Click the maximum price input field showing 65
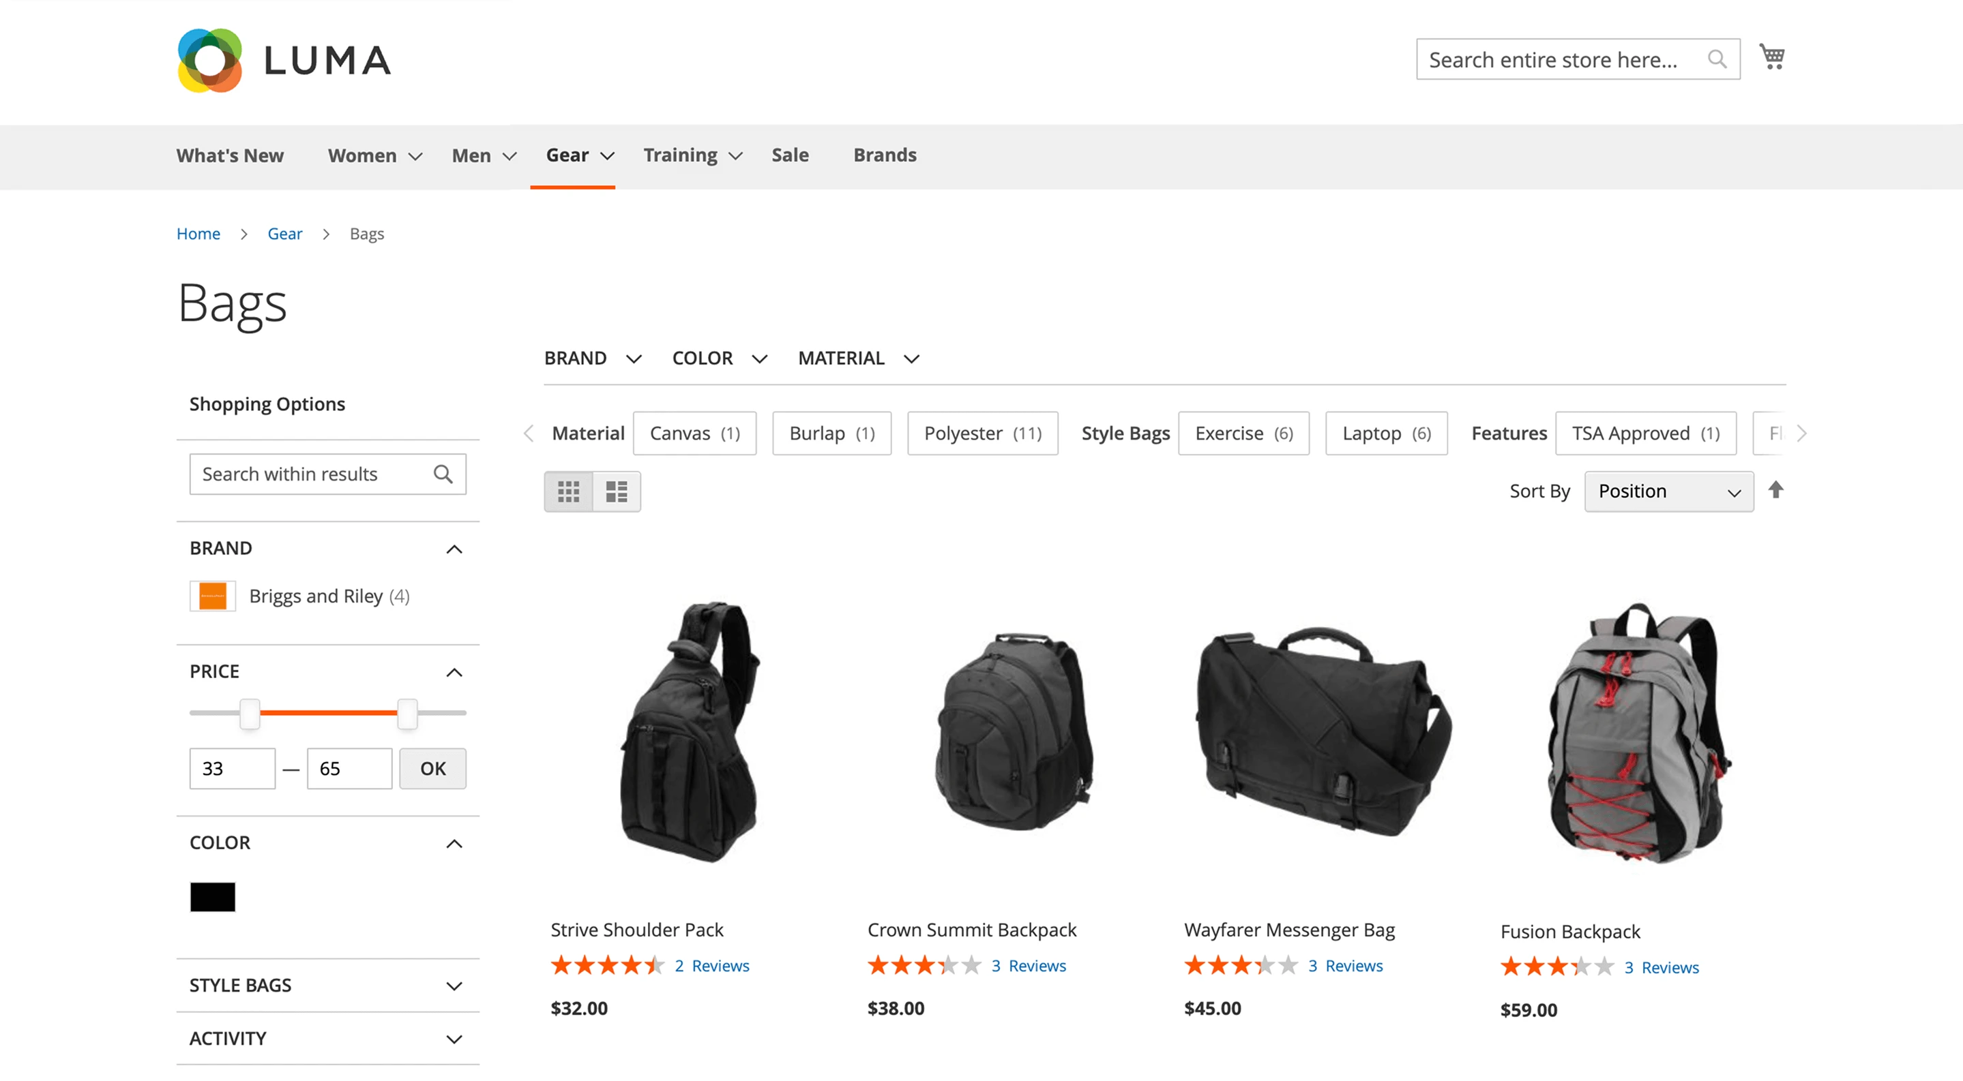This screenshot has width=1963, height=1081. tap(349, 768)
